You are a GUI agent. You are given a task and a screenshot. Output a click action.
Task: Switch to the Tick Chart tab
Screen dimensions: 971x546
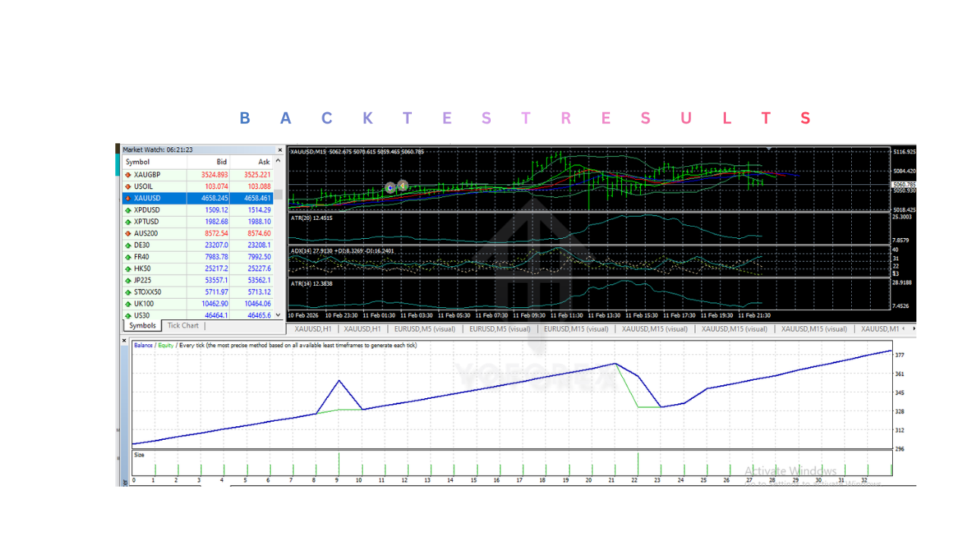[183, 325]
